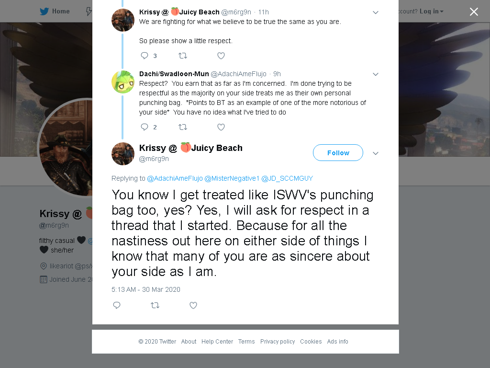Retweet the main 5:13 AM tweet

click(x=155, y=305)
